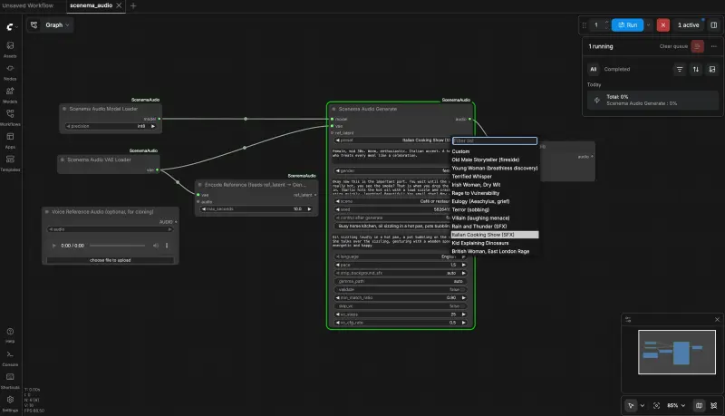This screenshot has height=416, width=725.
Task: Toggle link visibility icon in bottom toolbar
Action: pyautogui.click(x=713, y=405)
